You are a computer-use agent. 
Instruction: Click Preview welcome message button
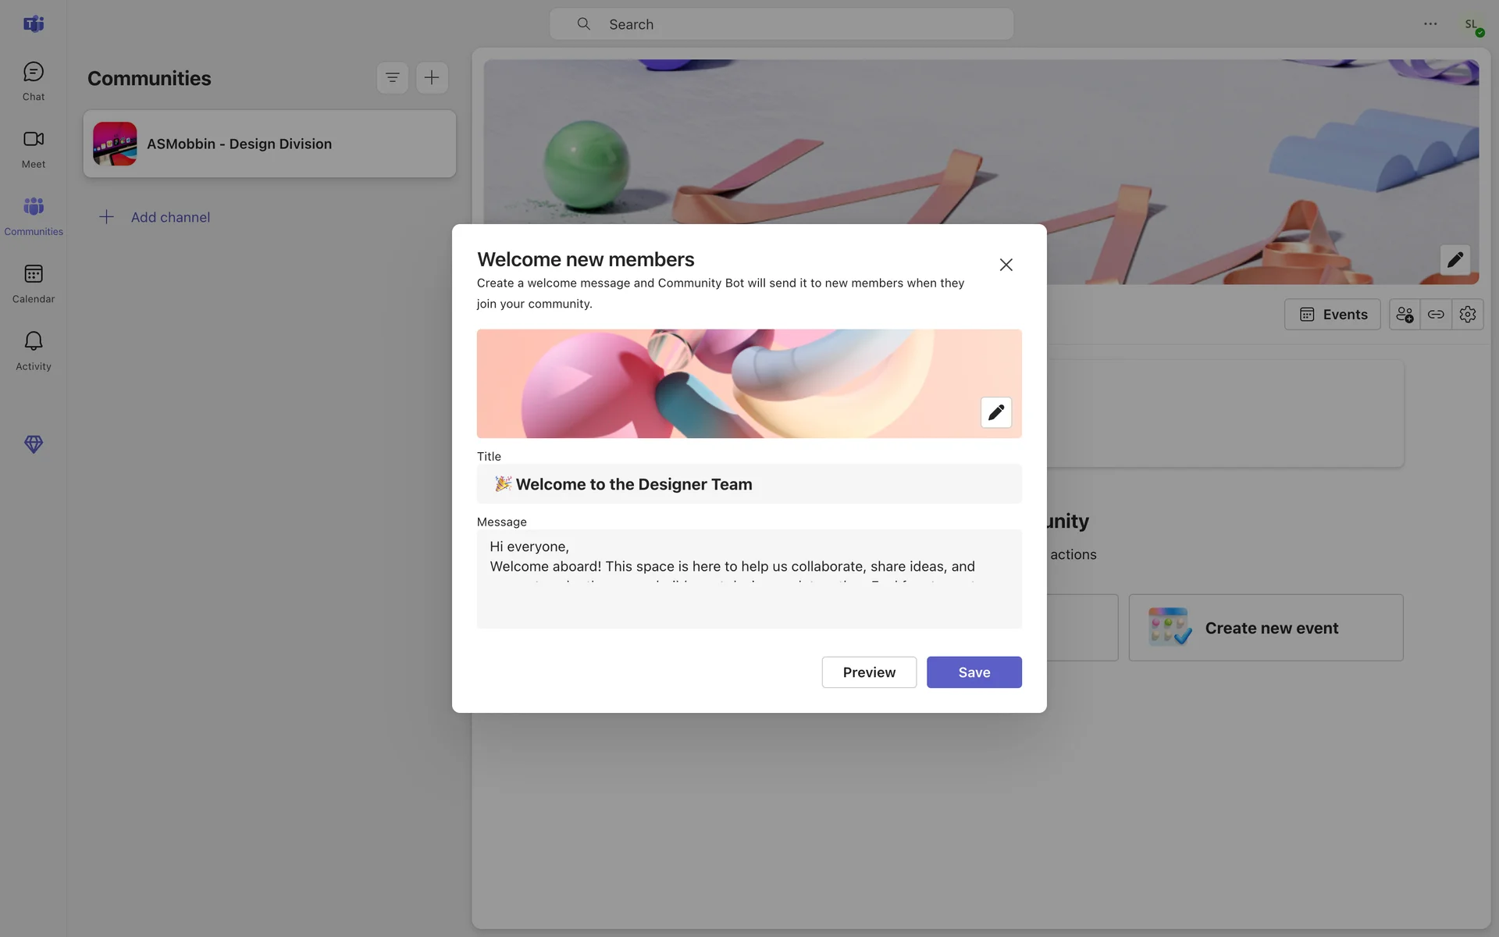(x=868, y=672)
